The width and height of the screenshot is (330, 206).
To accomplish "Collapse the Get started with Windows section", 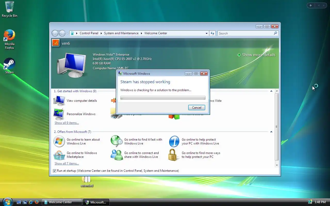I will click(x=271, y=91).
